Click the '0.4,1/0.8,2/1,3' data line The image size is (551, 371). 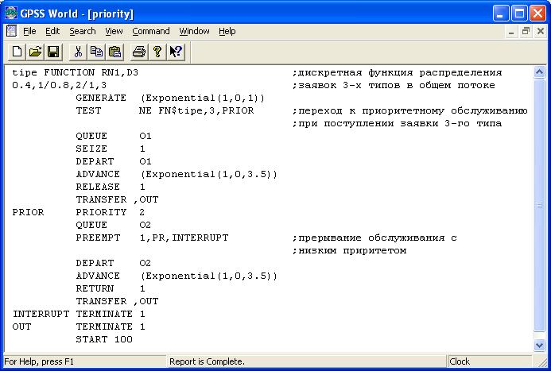click(60, 85)
